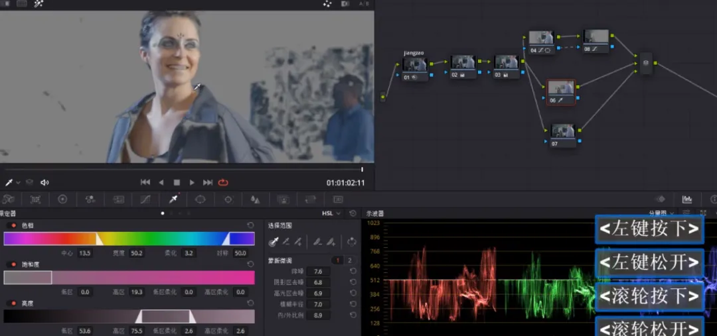Open the Color Wheels palette
This screenshot has width=717, height=336.
tap(62, 199)
